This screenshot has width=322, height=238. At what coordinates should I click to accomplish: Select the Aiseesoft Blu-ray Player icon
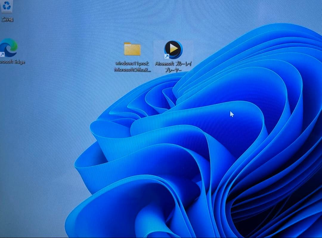[x=173, y=49]
